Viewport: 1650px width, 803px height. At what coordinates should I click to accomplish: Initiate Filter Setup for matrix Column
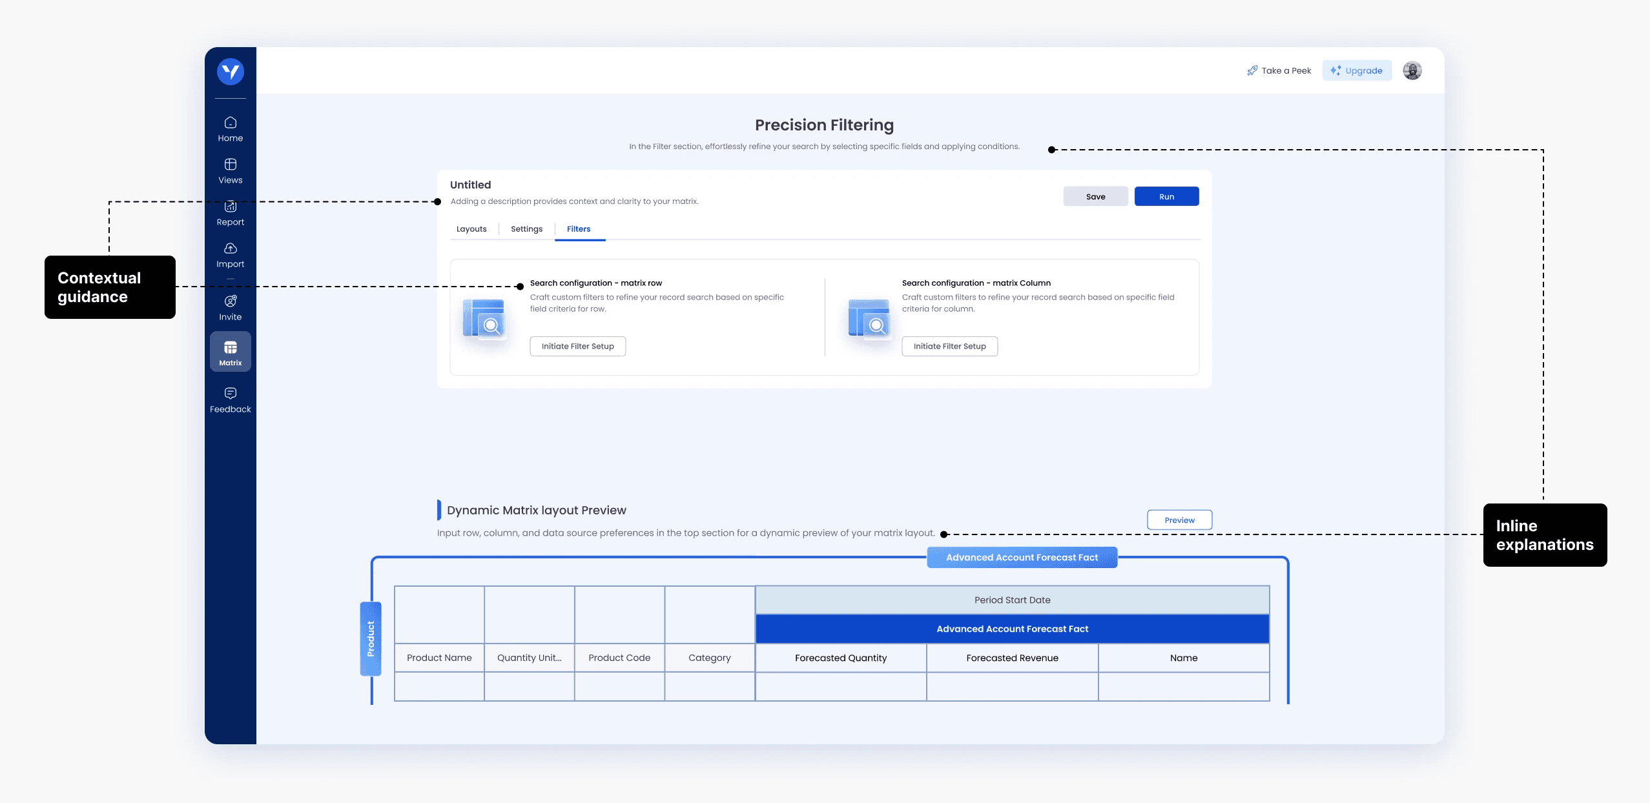point(949,347)
